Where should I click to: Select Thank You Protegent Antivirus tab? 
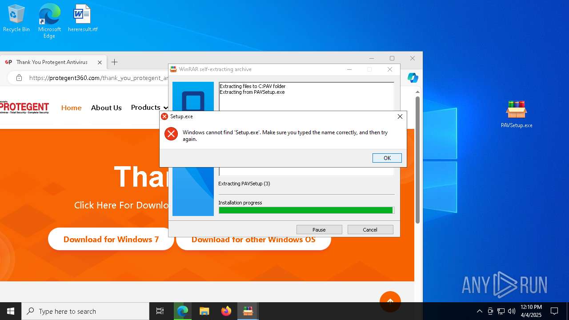pos(52,62)
